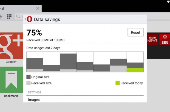Image resolution: width=170 pixels, height=112 pixels.
Task: Click the Opera logo in Data savings header
Action: (29, 19)
